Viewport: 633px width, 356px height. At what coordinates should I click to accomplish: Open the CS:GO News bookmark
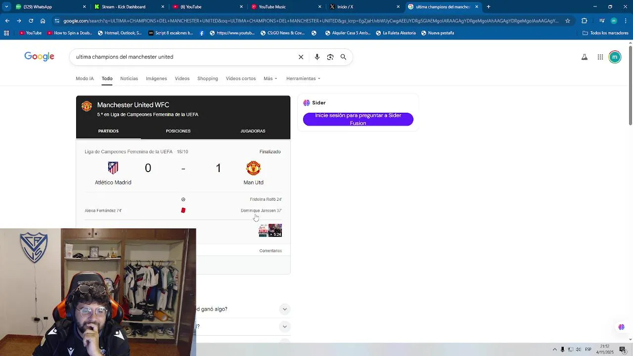[x=282, y=33]
